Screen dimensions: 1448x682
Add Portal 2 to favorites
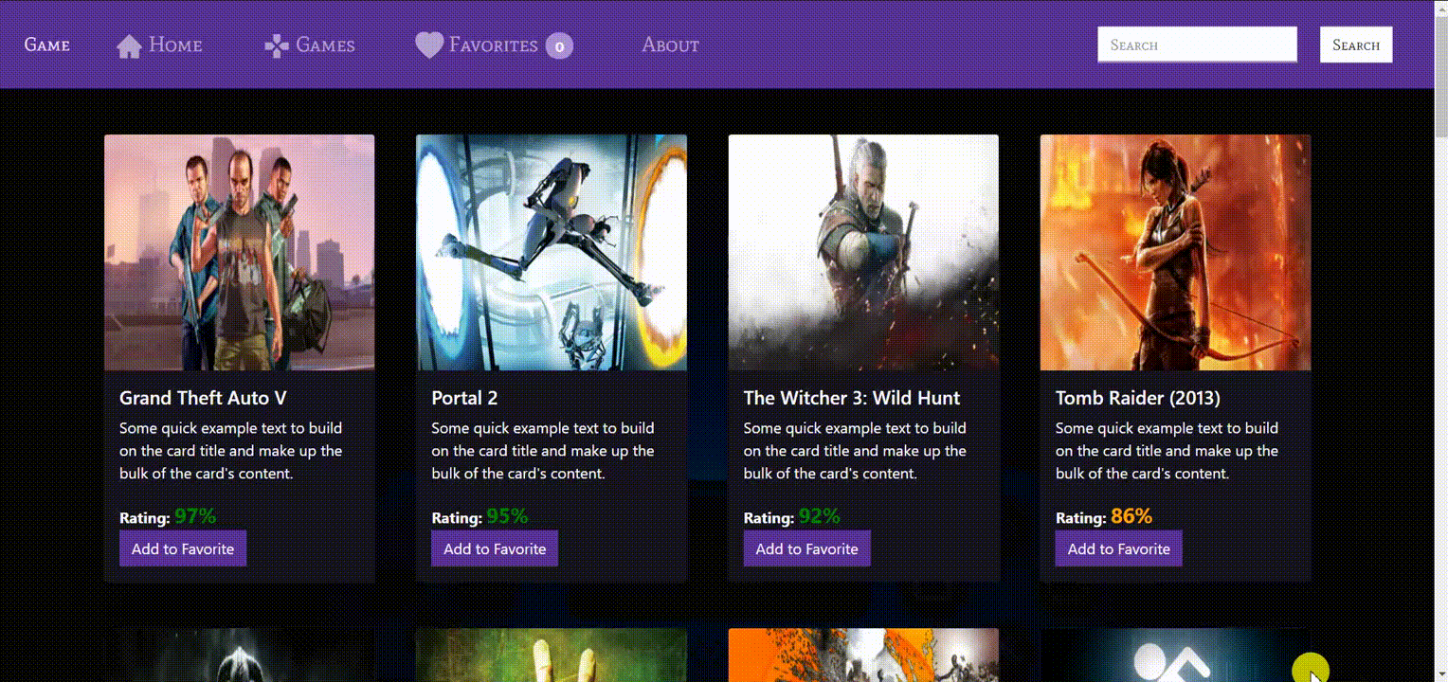pyautogui.click(x=495, y=548)
